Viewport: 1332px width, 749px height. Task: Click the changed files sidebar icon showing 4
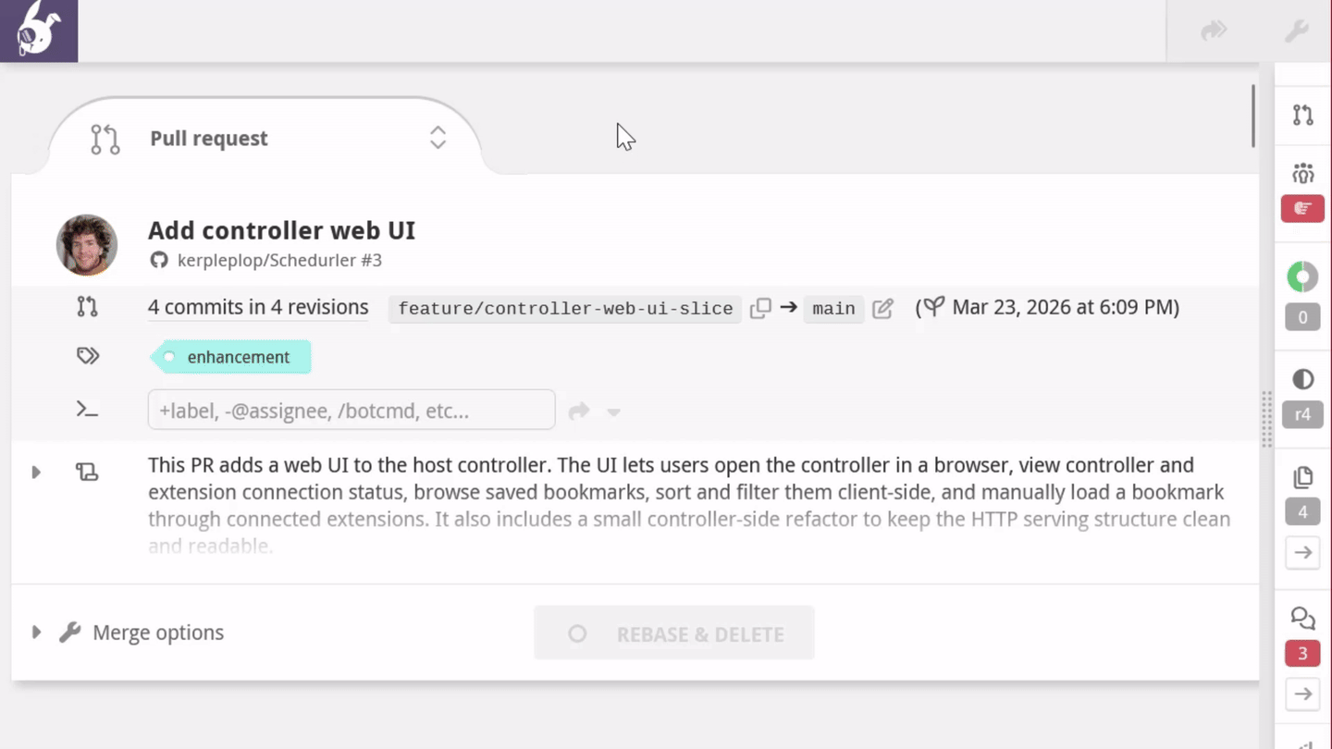[x=1302, y=477]
